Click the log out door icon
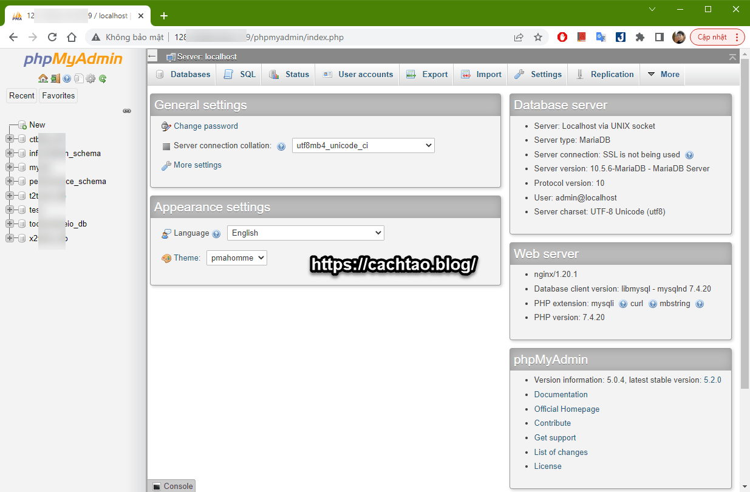Viewport: 750px width, 492px height. point(55,78)
